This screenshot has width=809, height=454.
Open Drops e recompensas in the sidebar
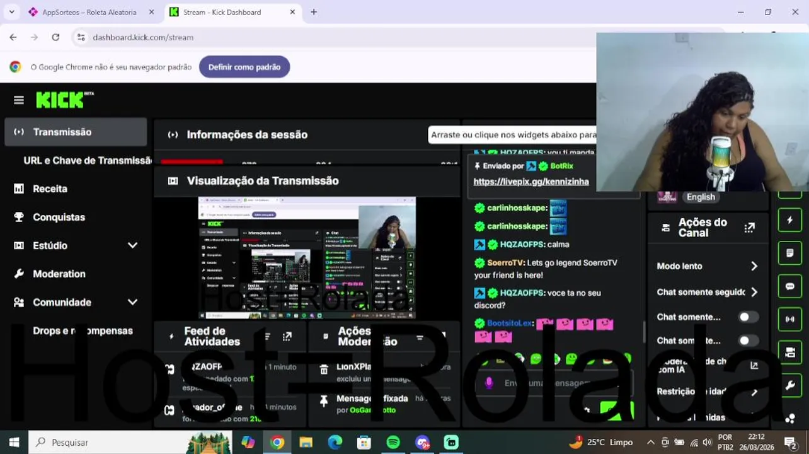pyautogui.click(x=83, y=330)
